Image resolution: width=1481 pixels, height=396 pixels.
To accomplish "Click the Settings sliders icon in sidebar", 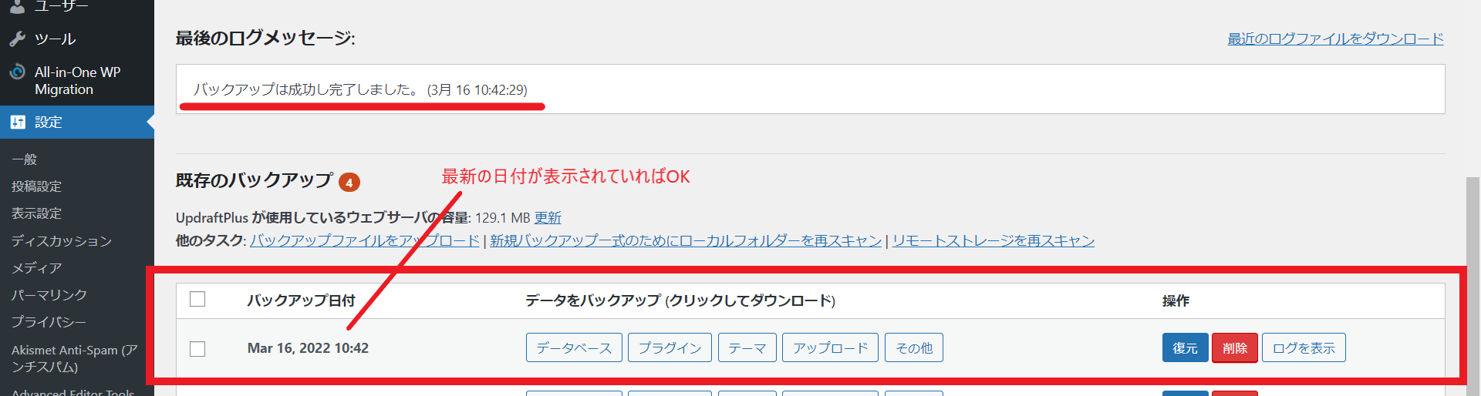I will click(x=18, y=122).
